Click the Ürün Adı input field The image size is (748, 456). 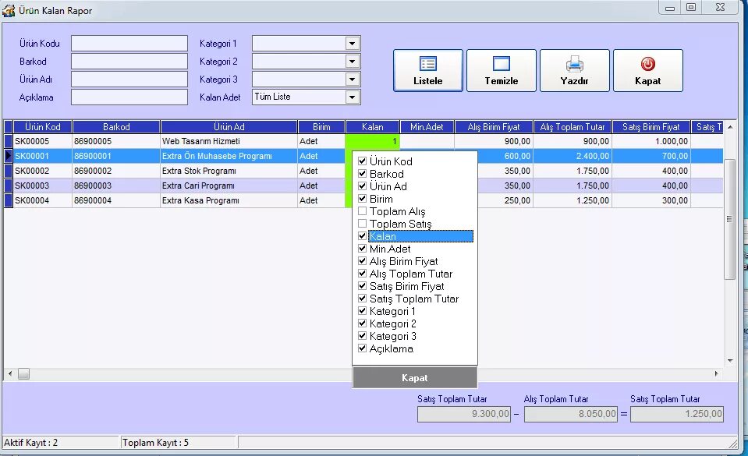click(129, 80)
